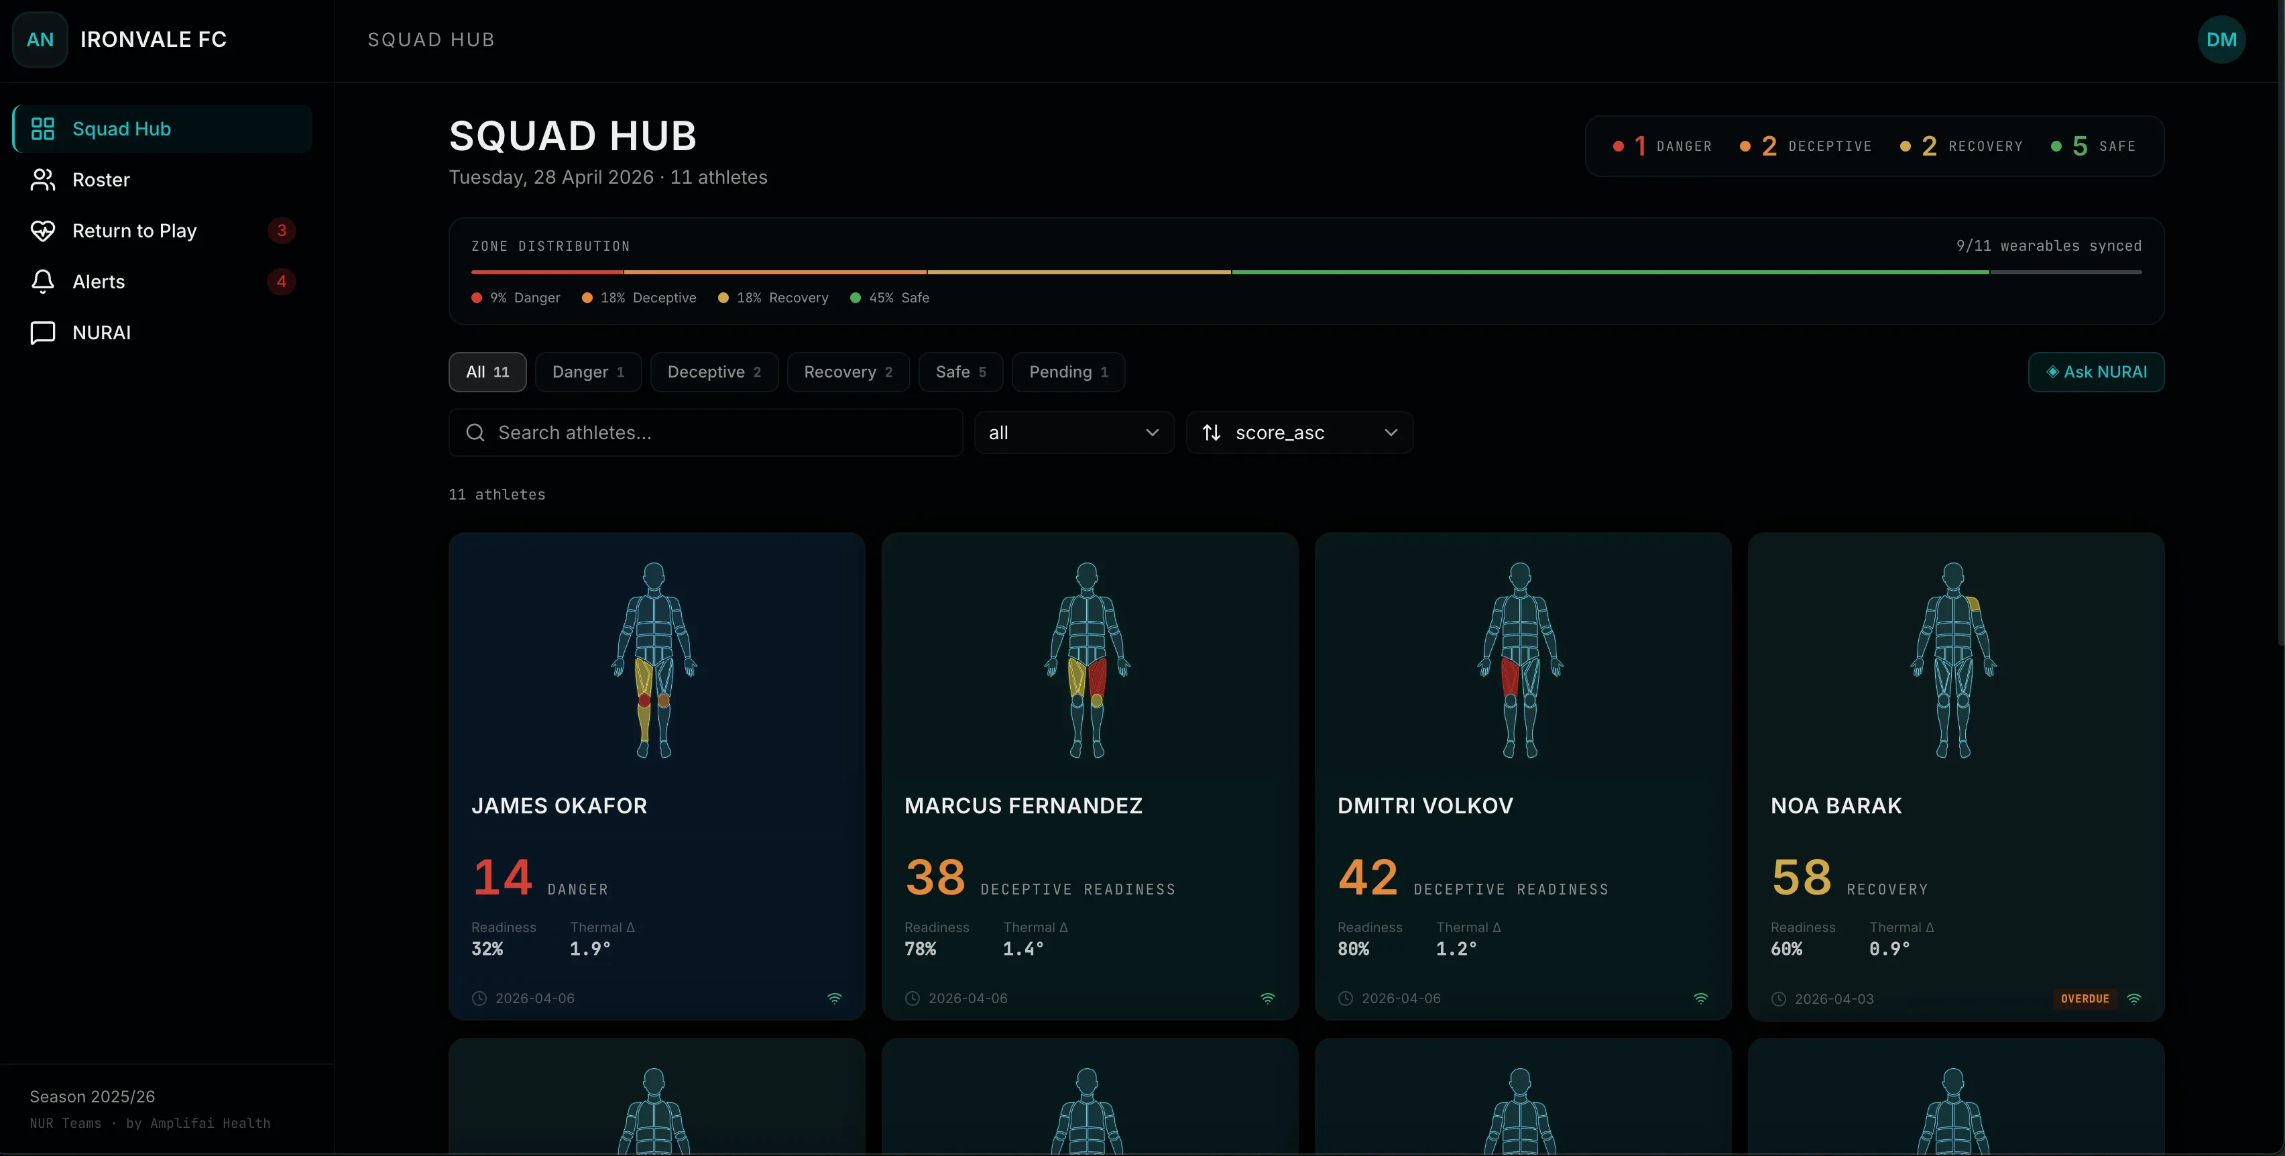This screenshot has height=1156, width=2285.
Task: Go to Squad Hub in sidebar
Action: pos(162,129)
